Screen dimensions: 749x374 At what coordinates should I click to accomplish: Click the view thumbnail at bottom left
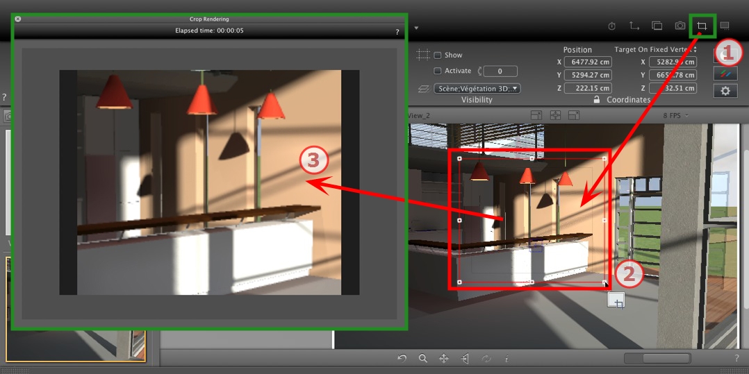point(76,345)
